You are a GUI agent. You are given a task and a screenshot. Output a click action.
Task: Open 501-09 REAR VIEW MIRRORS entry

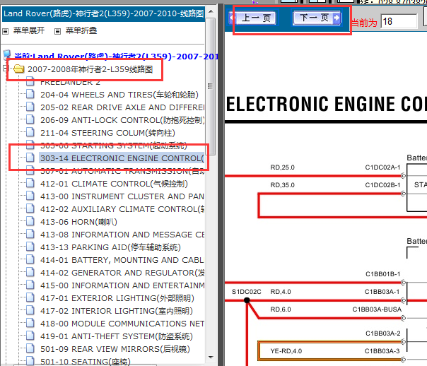[x=115, y=349]
